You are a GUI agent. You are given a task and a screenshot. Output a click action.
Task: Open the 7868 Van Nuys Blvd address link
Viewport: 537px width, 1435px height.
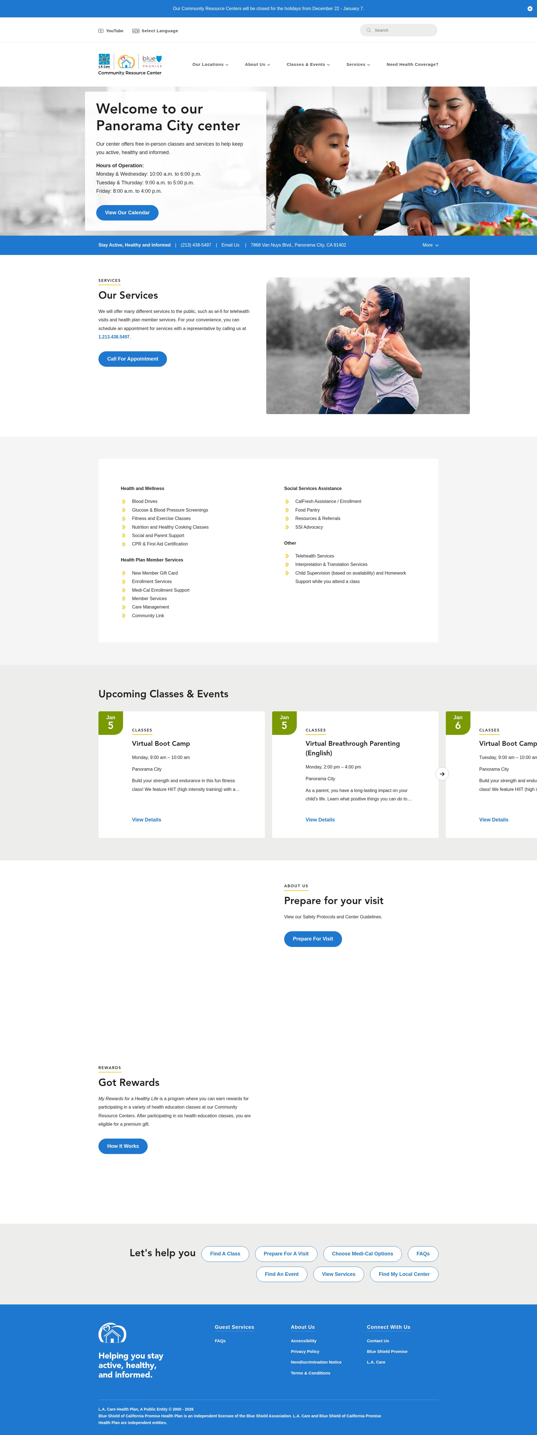[298, 245]
